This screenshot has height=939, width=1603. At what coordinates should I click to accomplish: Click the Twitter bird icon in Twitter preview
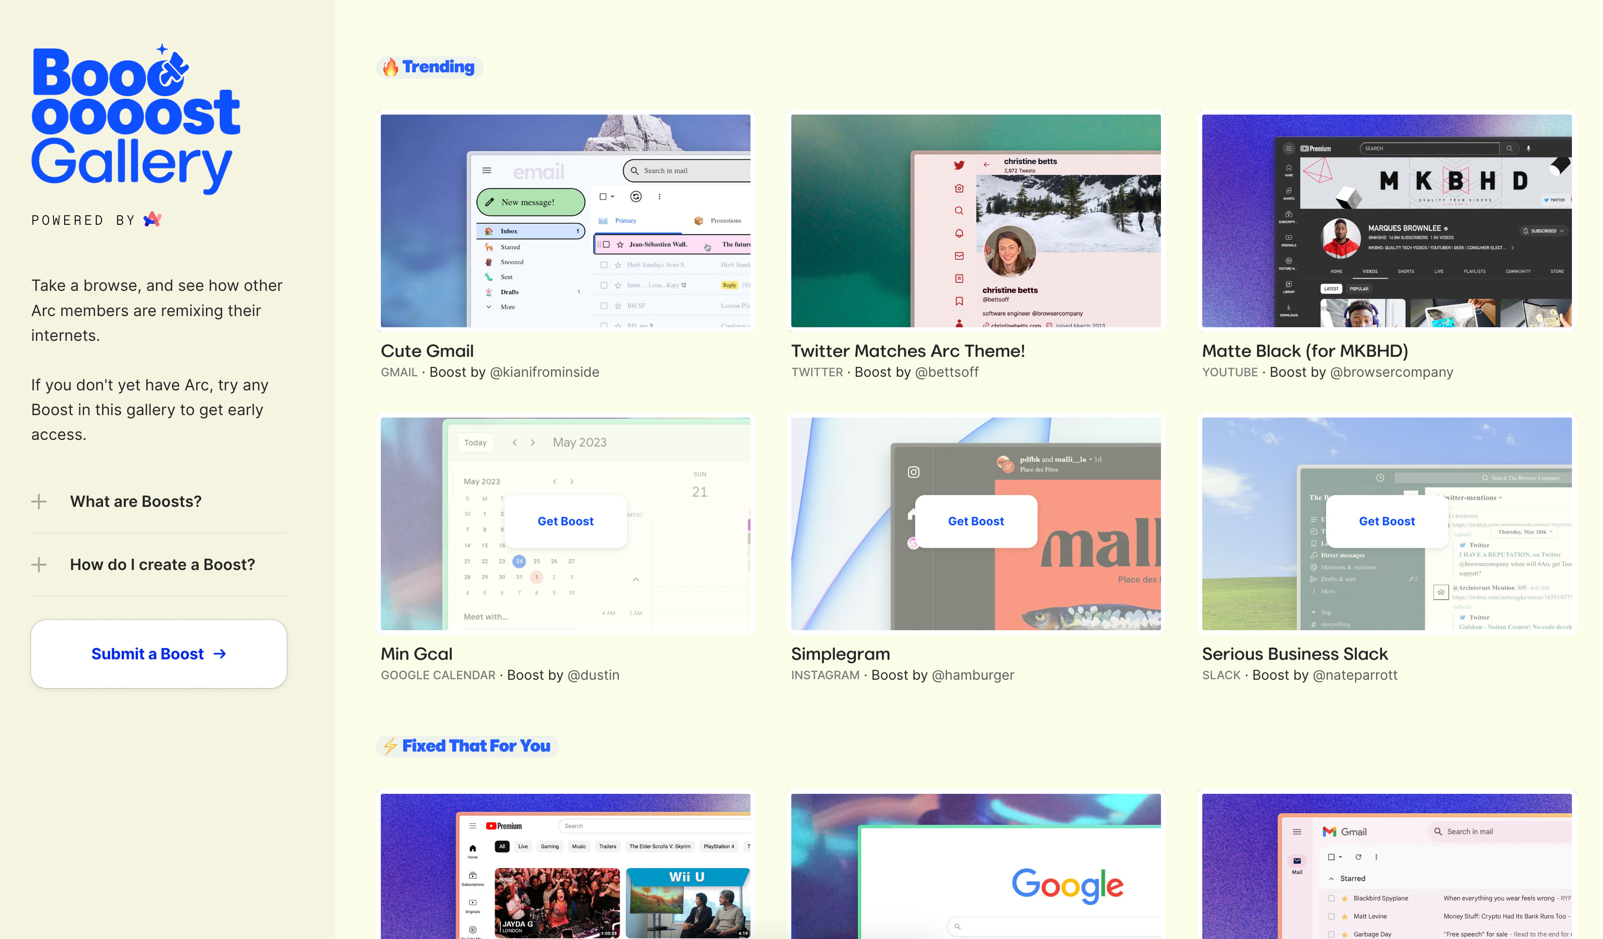coord(958,165)
